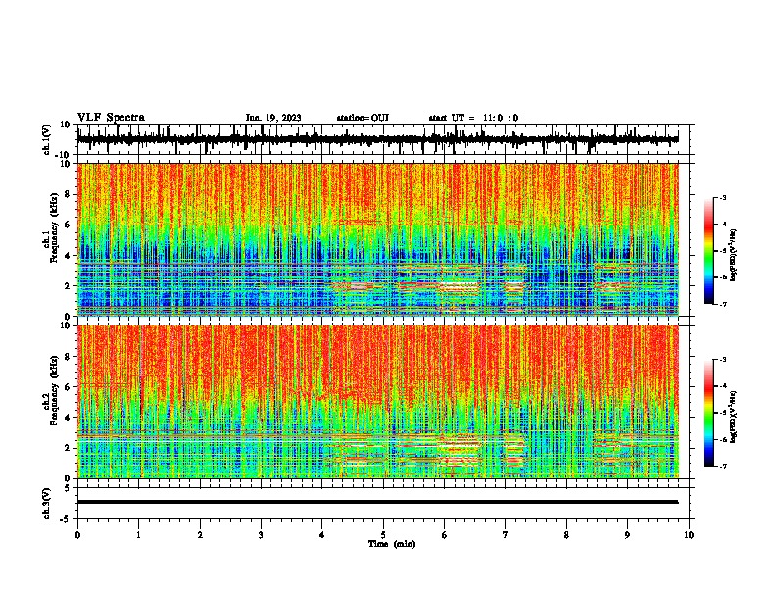Viewport: 776px width, 600px height.
Task: Click the "VLF Spectra" plot title
Action: [x=111, y=118]
